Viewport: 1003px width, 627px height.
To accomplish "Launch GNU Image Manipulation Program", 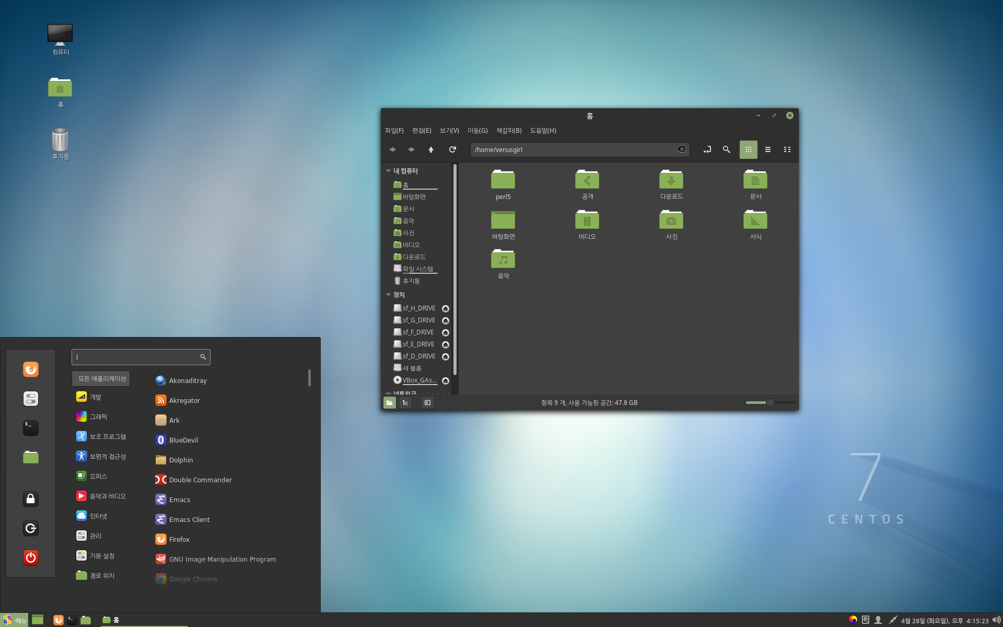I will pyautogui.click(x=215, y=559).
